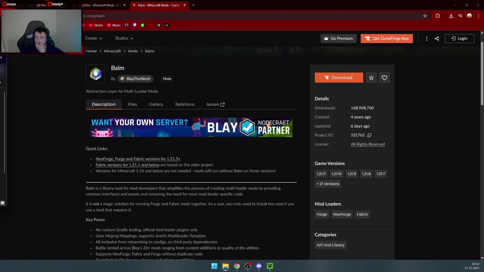Open File Explorer from the taskbar
Viewport: 484px width, 272px height.
tap(225, 266)
